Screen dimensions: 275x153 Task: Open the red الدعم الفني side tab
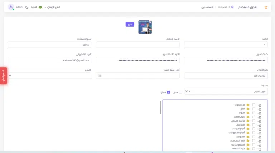(x=3, y=76)
